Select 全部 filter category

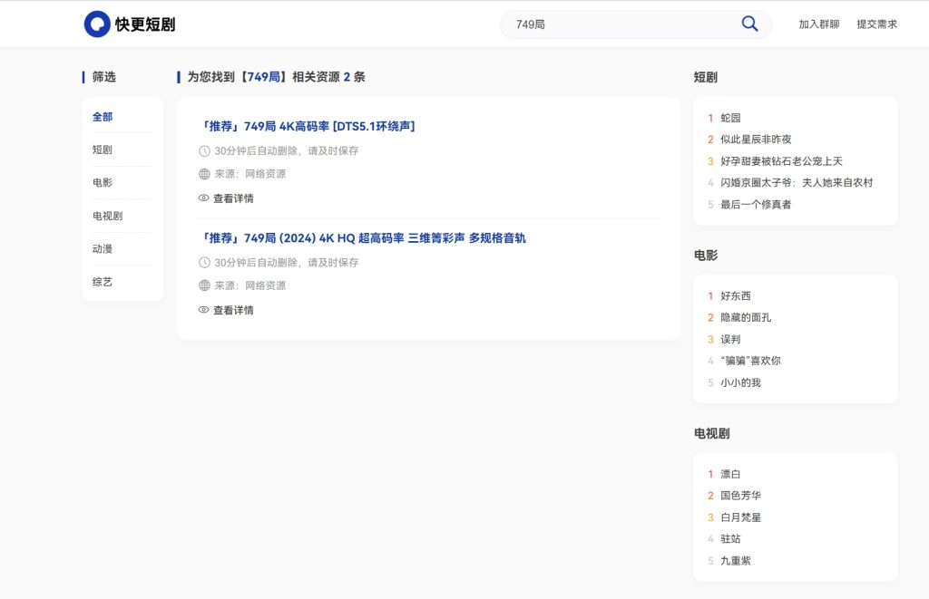[103, 117]
